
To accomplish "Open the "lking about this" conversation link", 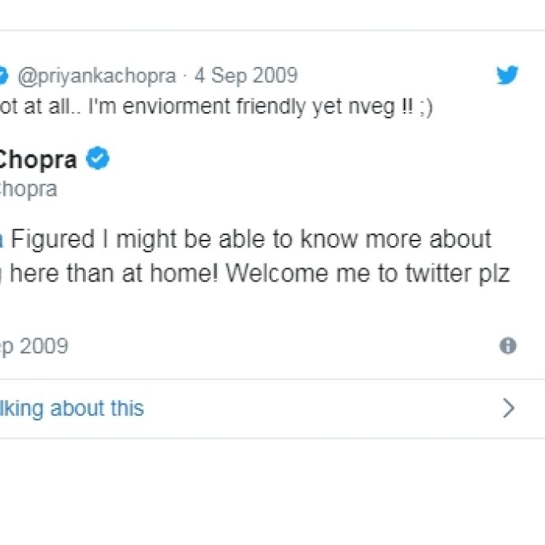I will (72, 409).
